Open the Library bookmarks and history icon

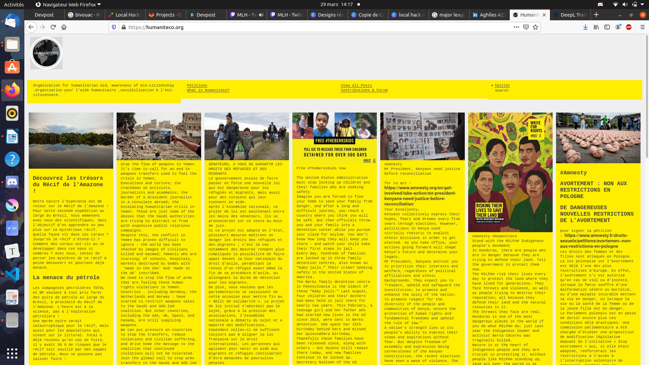(596, 27)
